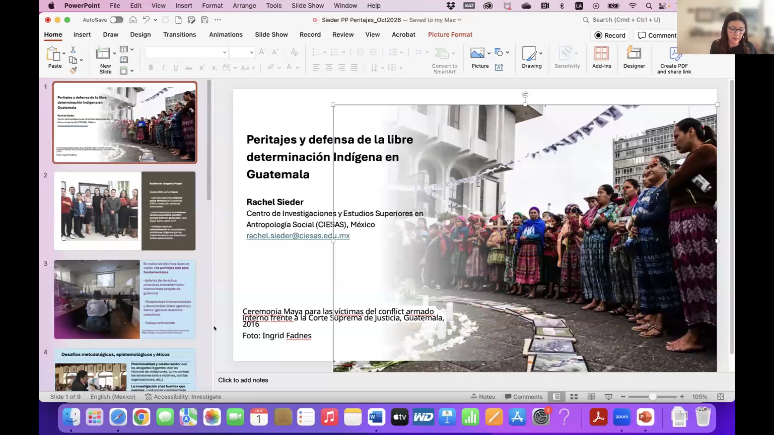Expand the New Slide dropdown arrow
This screenshot has height=435, width=774.
tap(115, 53)
